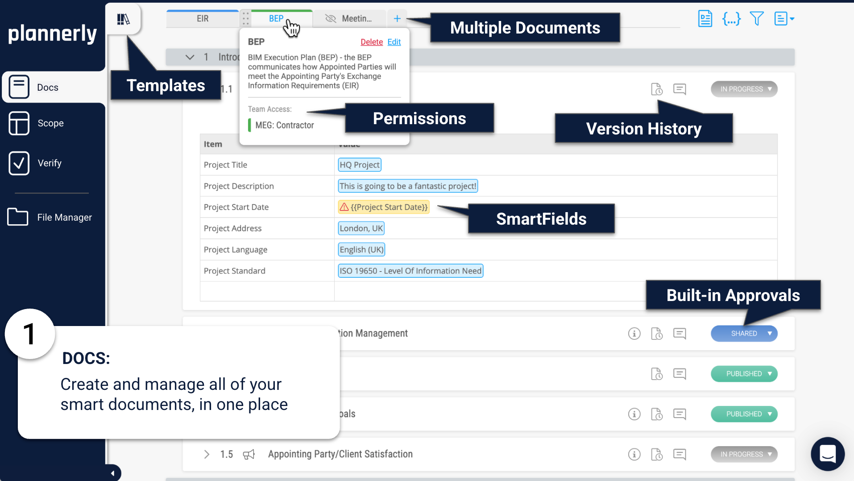Open second PUBLISHED status dropdown

[x=744, y=414]
